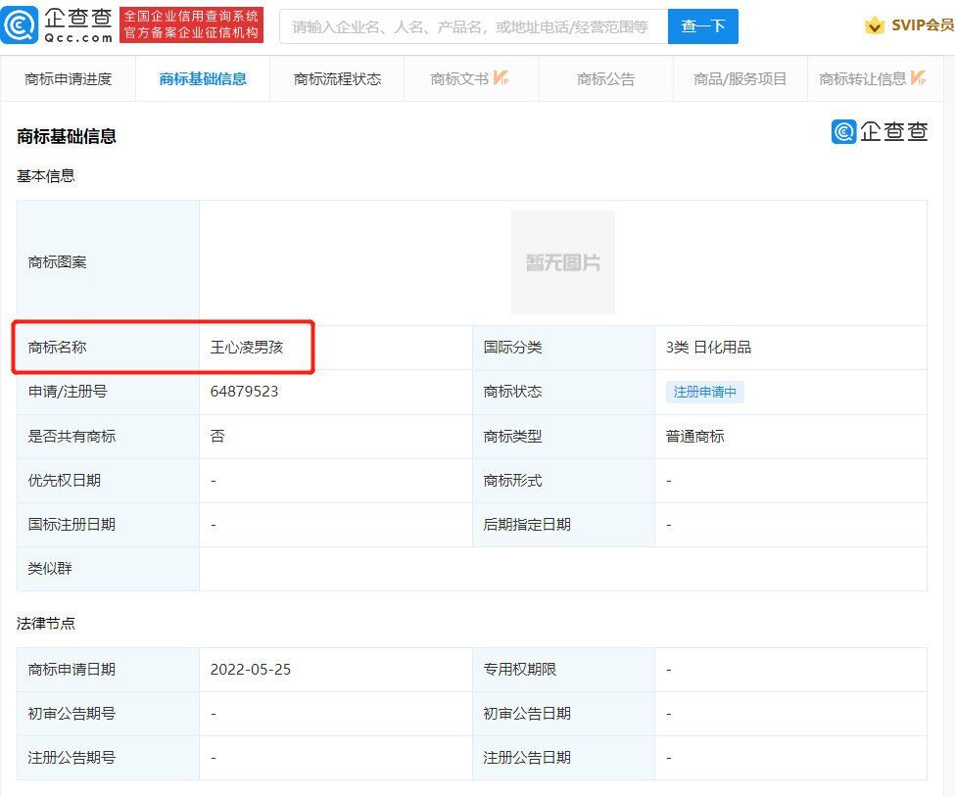Viewport: 955px width, 797px height.
Task: Switch to 商标流程状态 tab
Action: (337, 78)
